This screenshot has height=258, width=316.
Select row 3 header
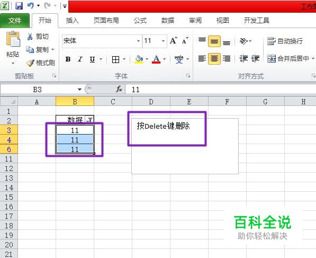coord(9,130)
